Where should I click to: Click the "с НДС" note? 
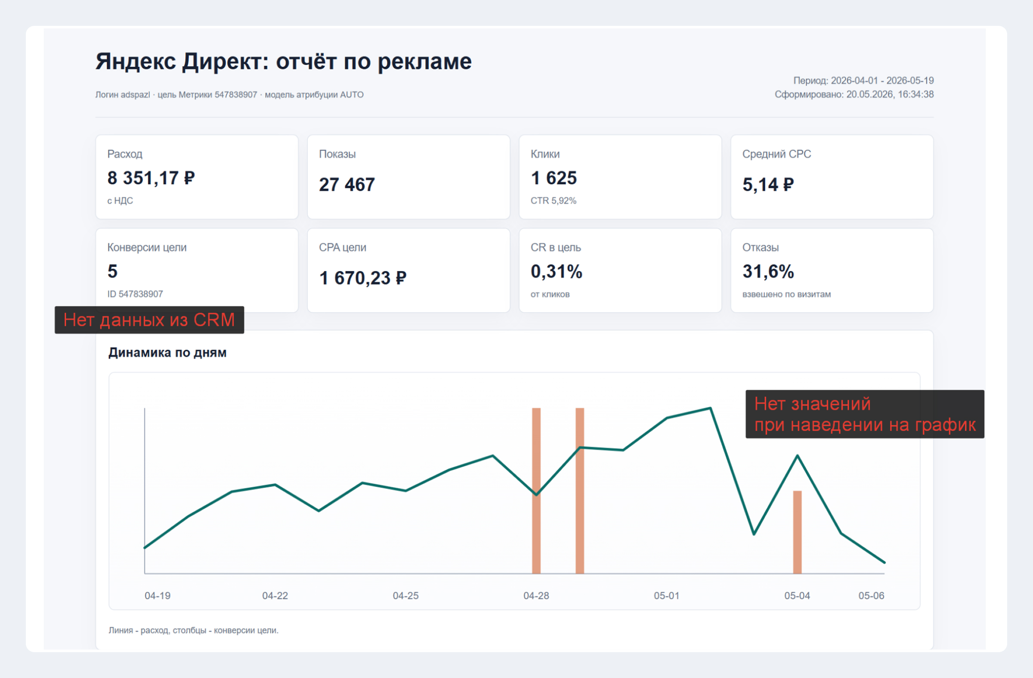tap(120, 201)
